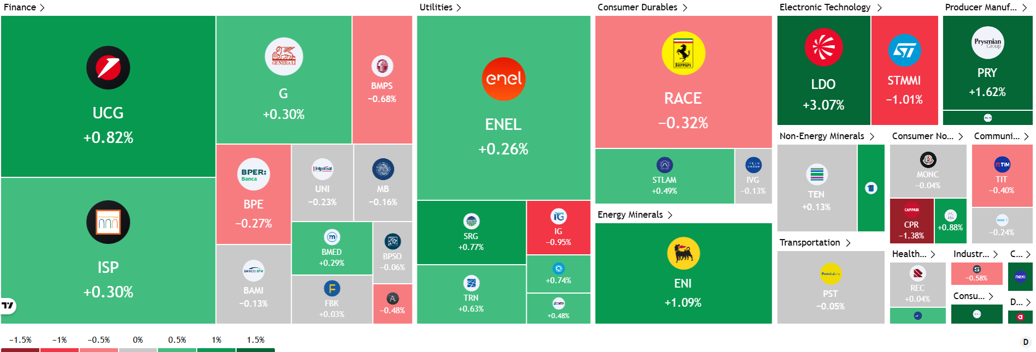This screenshot has width=1036, height=352.
Task: Click the Intesa Sanpaolo ISP logo
Action: 108,222
